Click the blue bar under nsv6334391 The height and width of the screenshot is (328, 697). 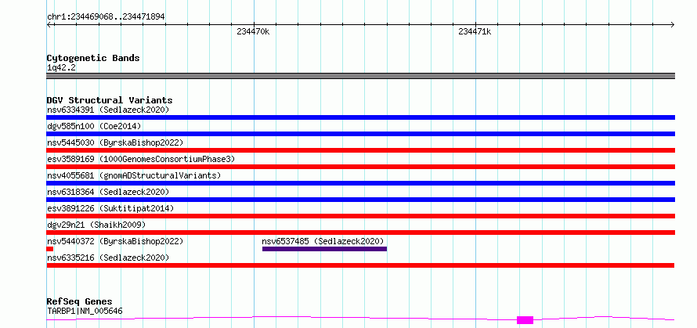[360, 117]
